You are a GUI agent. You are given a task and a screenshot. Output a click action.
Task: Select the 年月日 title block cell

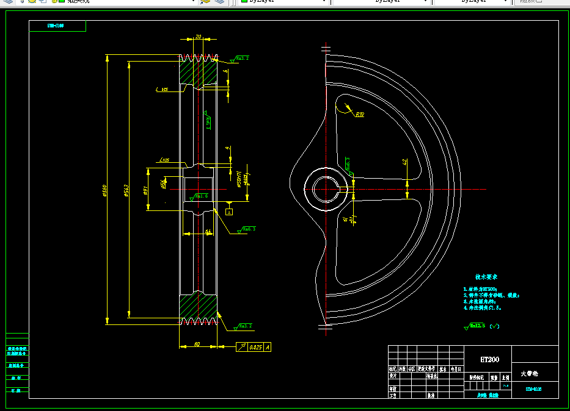tap(456, 369)
